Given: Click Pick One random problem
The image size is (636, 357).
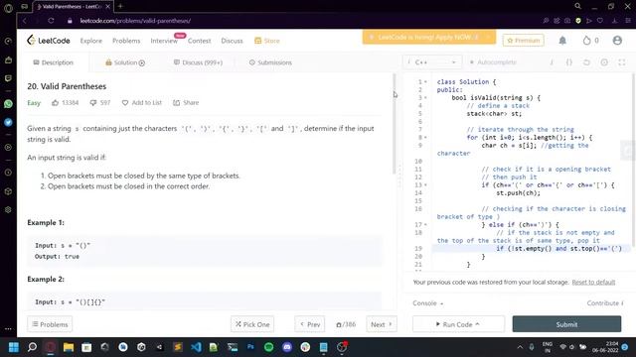Looking at the screenshot, I should pyautogui.click(x=252, y=324).
